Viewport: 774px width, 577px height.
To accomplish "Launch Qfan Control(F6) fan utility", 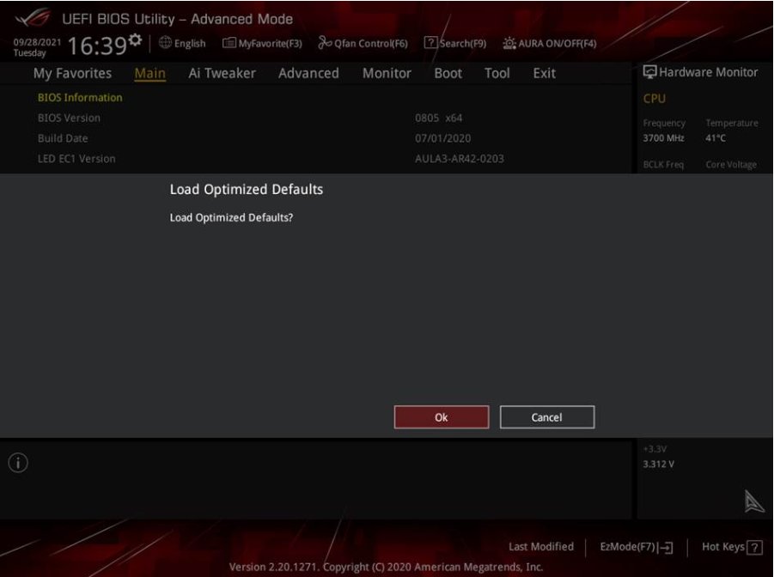I will (363, 44).
